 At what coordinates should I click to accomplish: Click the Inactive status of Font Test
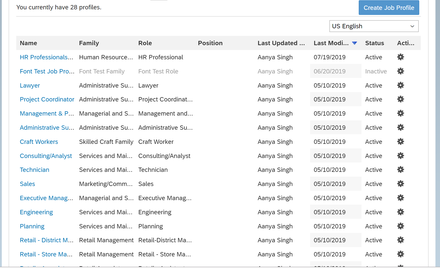376,71
